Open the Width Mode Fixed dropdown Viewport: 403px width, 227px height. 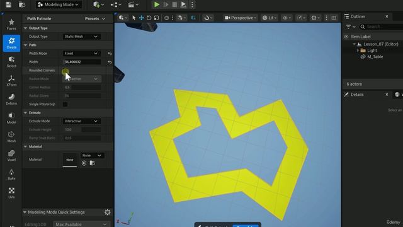(x=81, y=53)
